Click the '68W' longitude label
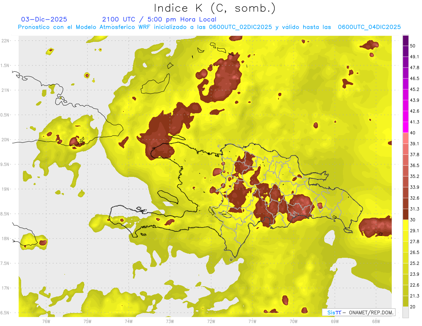 click(x=376, y=321)
